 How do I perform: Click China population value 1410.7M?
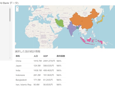37,61
